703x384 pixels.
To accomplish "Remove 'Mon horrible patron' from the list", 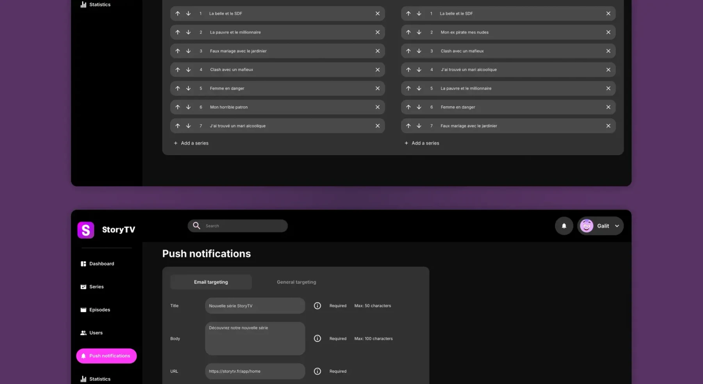I will tap(377, 107).
